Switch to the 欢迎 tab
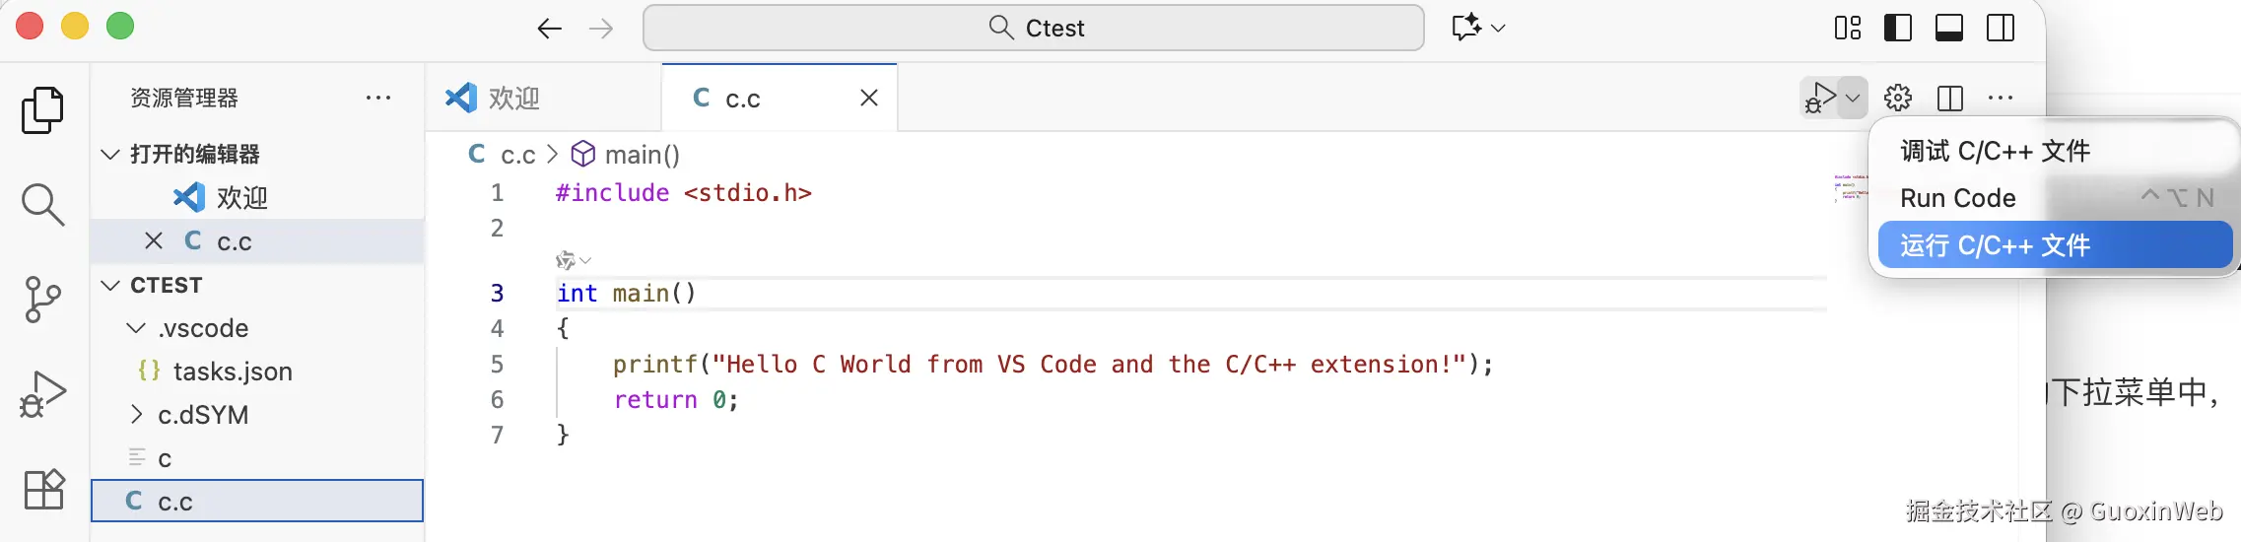 tap(512, 98)
